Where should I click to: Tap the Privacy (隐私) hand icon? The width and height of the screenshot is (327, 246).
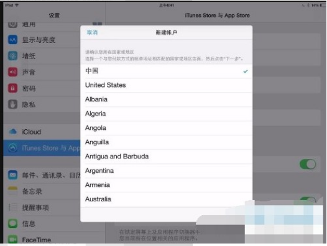(12, 104)
